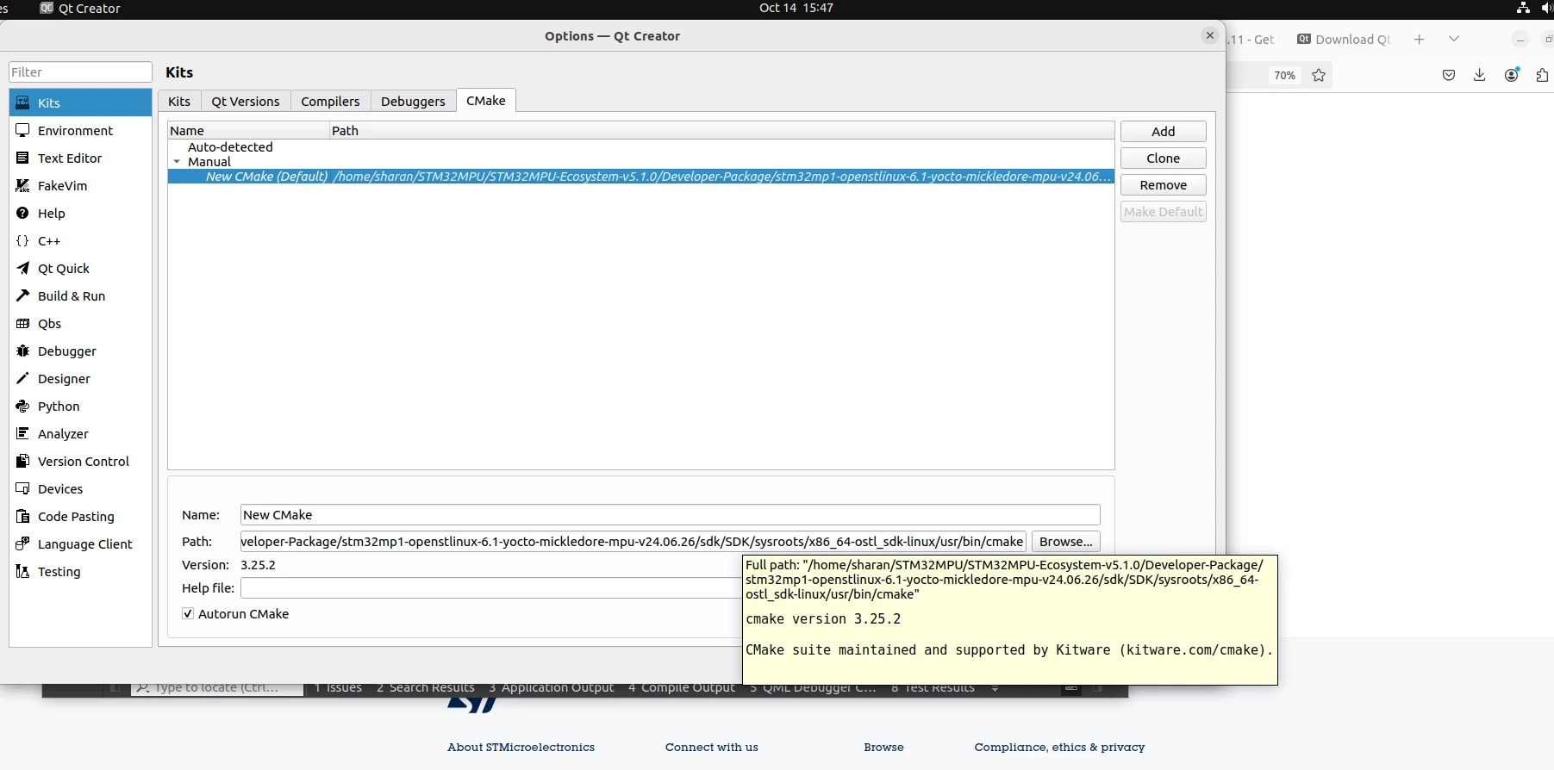Click the Browse... button next to Path
The image size is (1554, 770).
coord(1065,542)
